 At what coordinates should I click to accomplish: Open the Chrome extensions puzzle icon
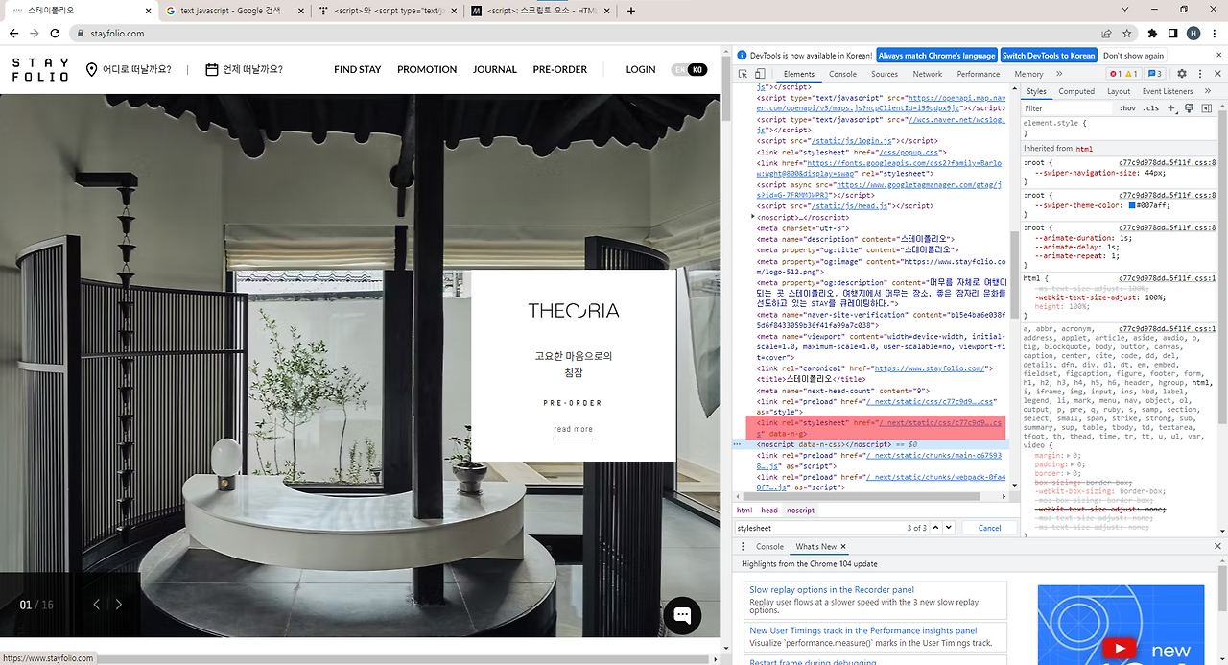pos(1152,33)
